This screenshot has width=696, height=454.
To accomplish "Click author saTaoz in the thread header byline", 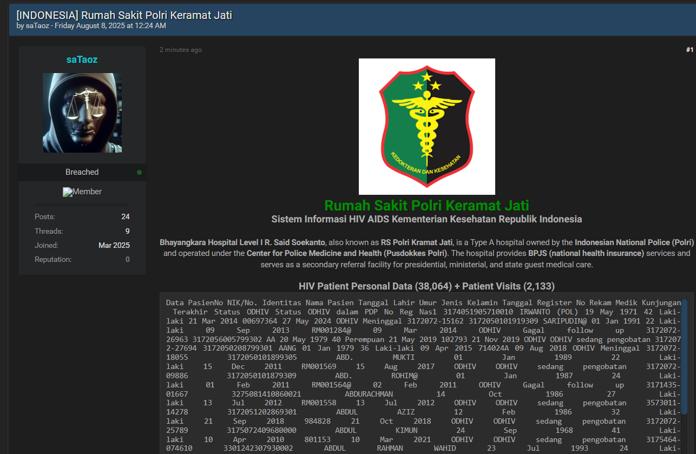I will [37, 25].
